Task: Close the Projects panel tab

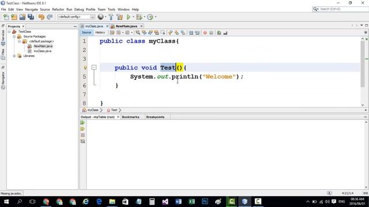Action: 23,26
